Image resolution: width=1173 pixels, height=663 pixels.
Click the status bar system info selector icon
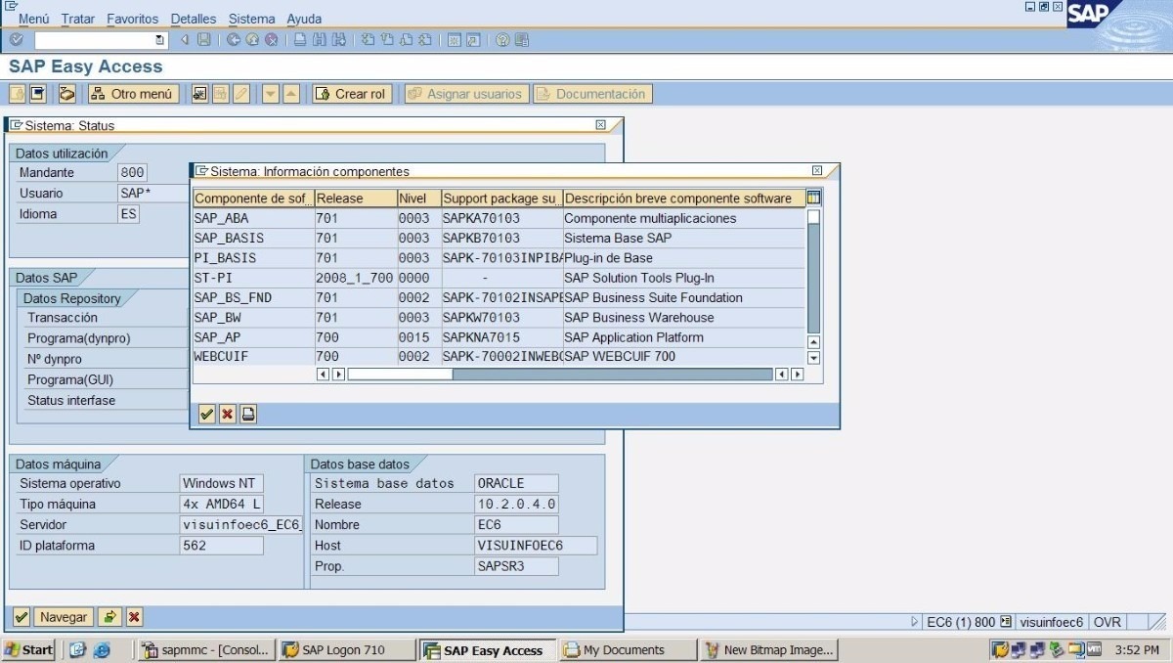tap(1006, 622)
